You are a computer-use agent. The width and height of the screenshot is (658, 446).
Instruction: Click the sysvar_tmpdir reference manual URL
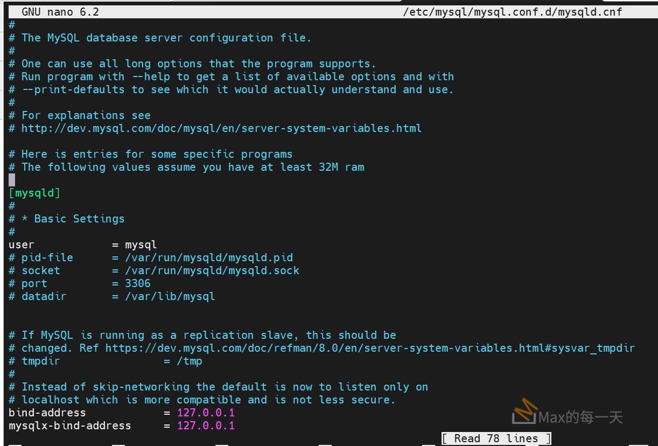(370, 348)
